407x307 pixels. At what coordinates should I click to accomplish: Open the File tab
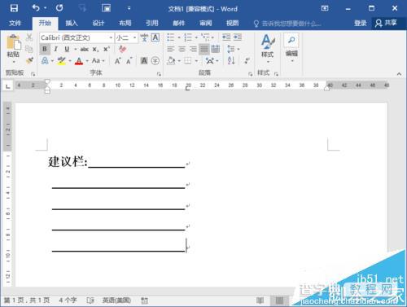click(x=15, y=24)
